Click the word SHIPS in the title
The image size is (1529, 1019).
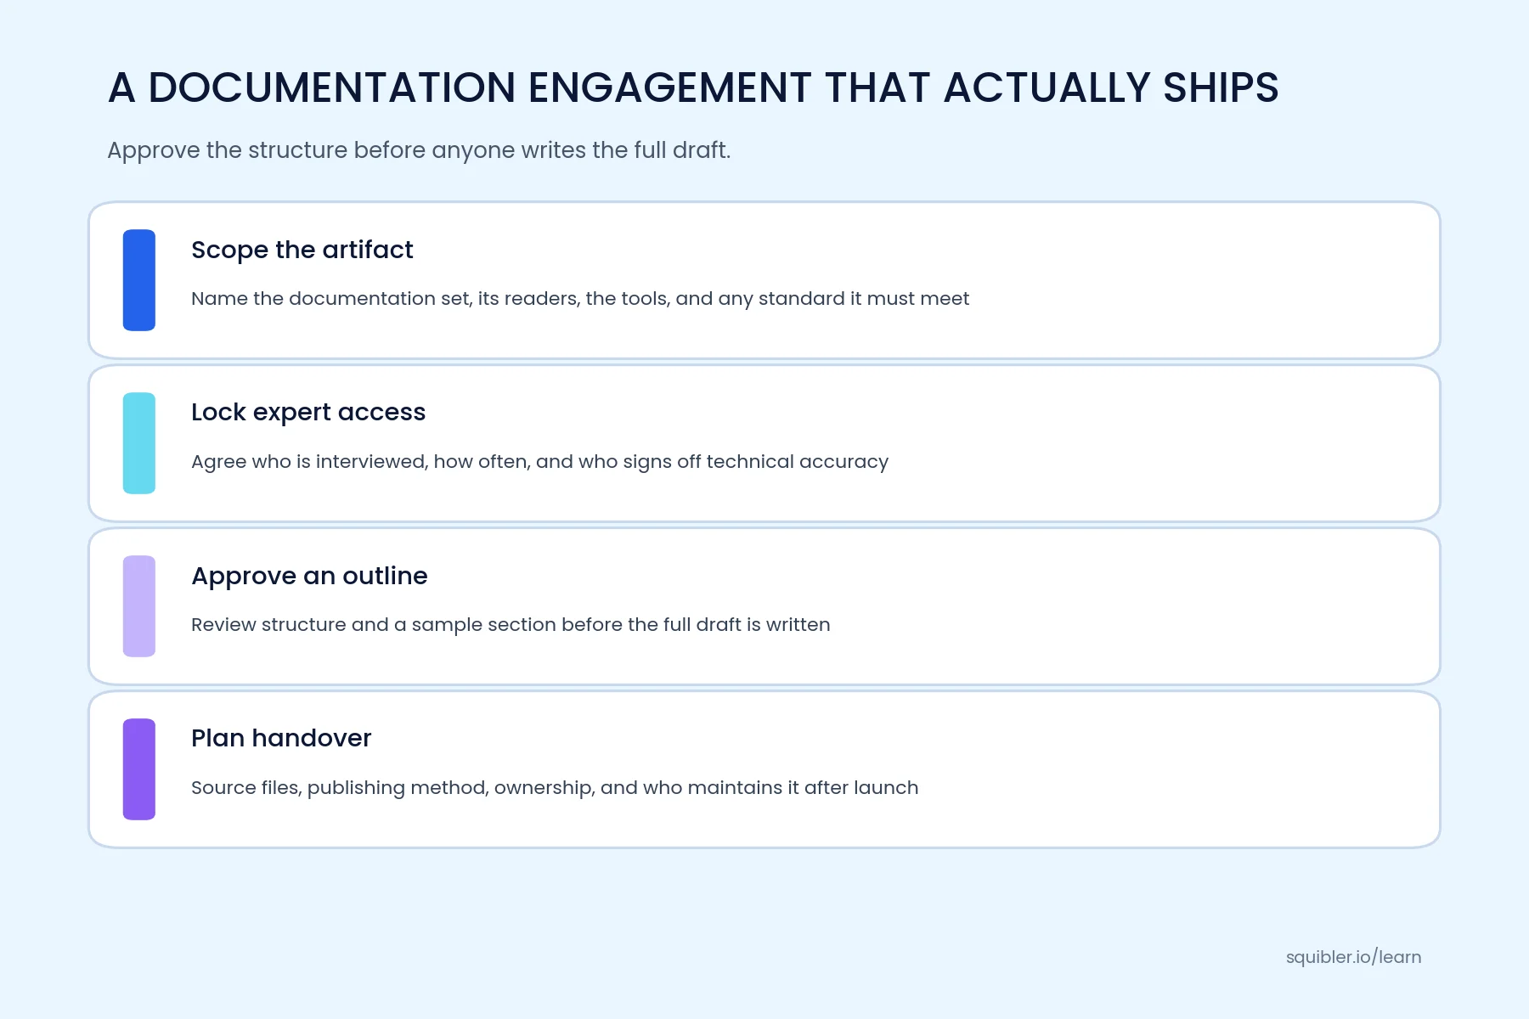pyautogui.click(x=1221, y=87)
